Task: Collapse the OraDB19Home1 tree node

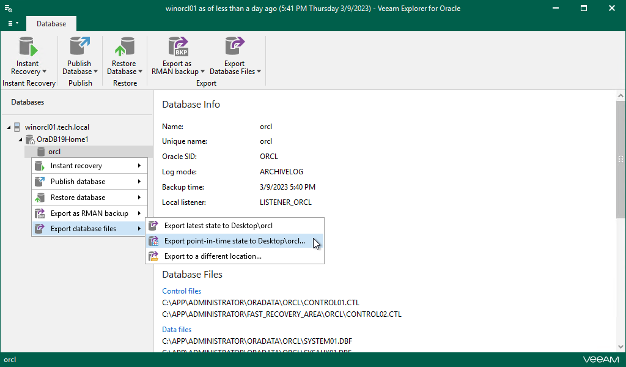Action: 21,139
